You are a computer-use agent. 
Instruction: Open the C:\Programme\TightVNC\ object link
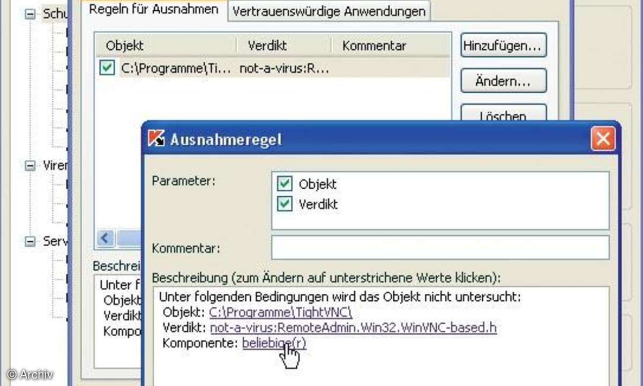[x=280, y=313]
